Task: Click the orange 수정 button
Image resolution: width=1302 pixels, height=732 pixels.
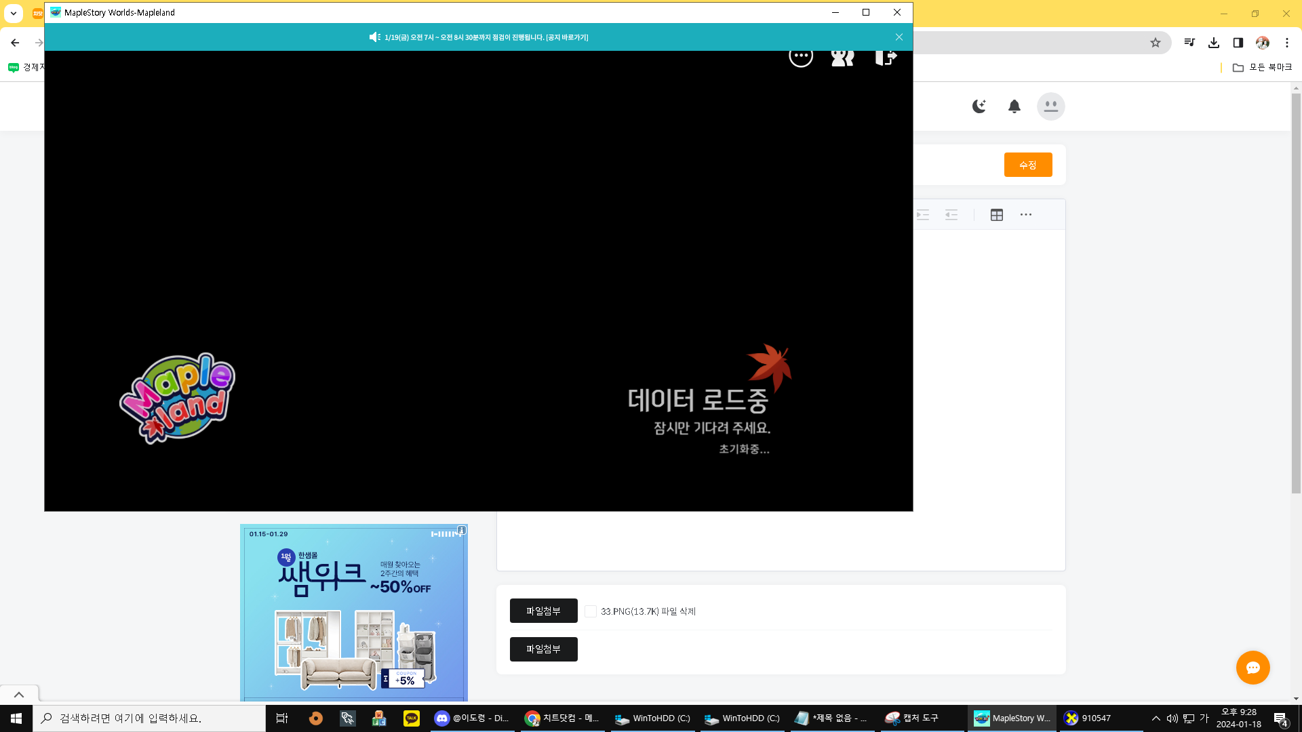Action: click(x=1027, y=165)
